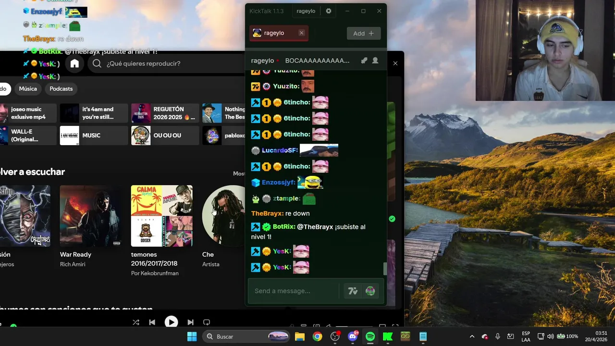Viewport: 615px width, 346px height.
Task: Click BotRix username in KickTalk chat
Action: (x=284, y=227)
